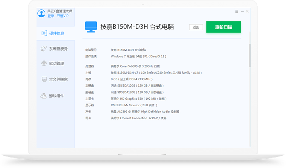Select the 硬件信息 tab label

(x=57, y=33)
